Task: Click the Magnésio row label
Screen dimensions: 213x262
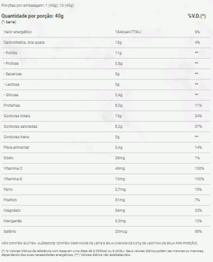Action: click(x=12, y=211)
